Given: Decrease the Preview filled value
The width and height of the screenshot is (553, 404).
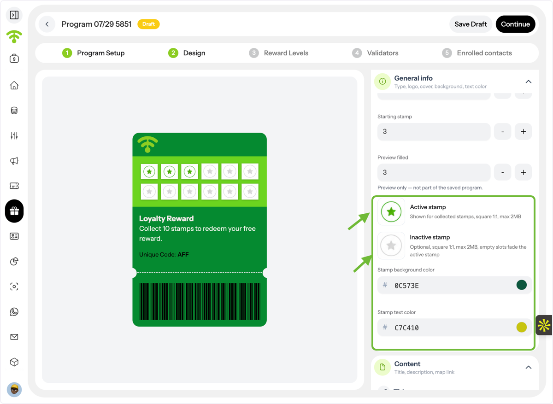Looking at the screenshot, I should point(503,172).
